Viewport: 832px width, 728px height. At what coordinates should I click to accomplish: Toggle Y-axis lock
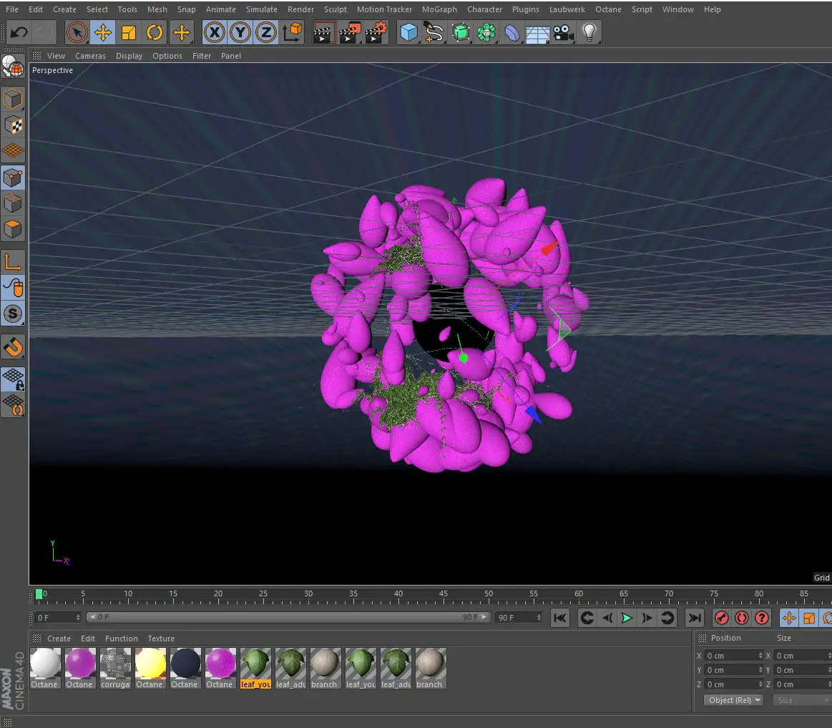click(240, 33)
